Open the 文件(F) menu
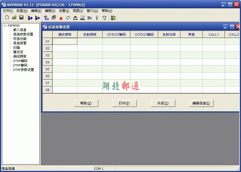The height and width of the screenshot is (172, 241). pos(8,11)
